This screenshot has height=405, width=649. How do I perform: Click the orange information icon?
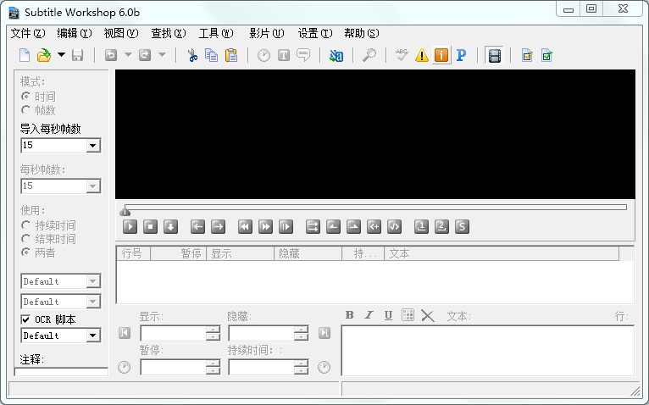[x=441, y=56]
